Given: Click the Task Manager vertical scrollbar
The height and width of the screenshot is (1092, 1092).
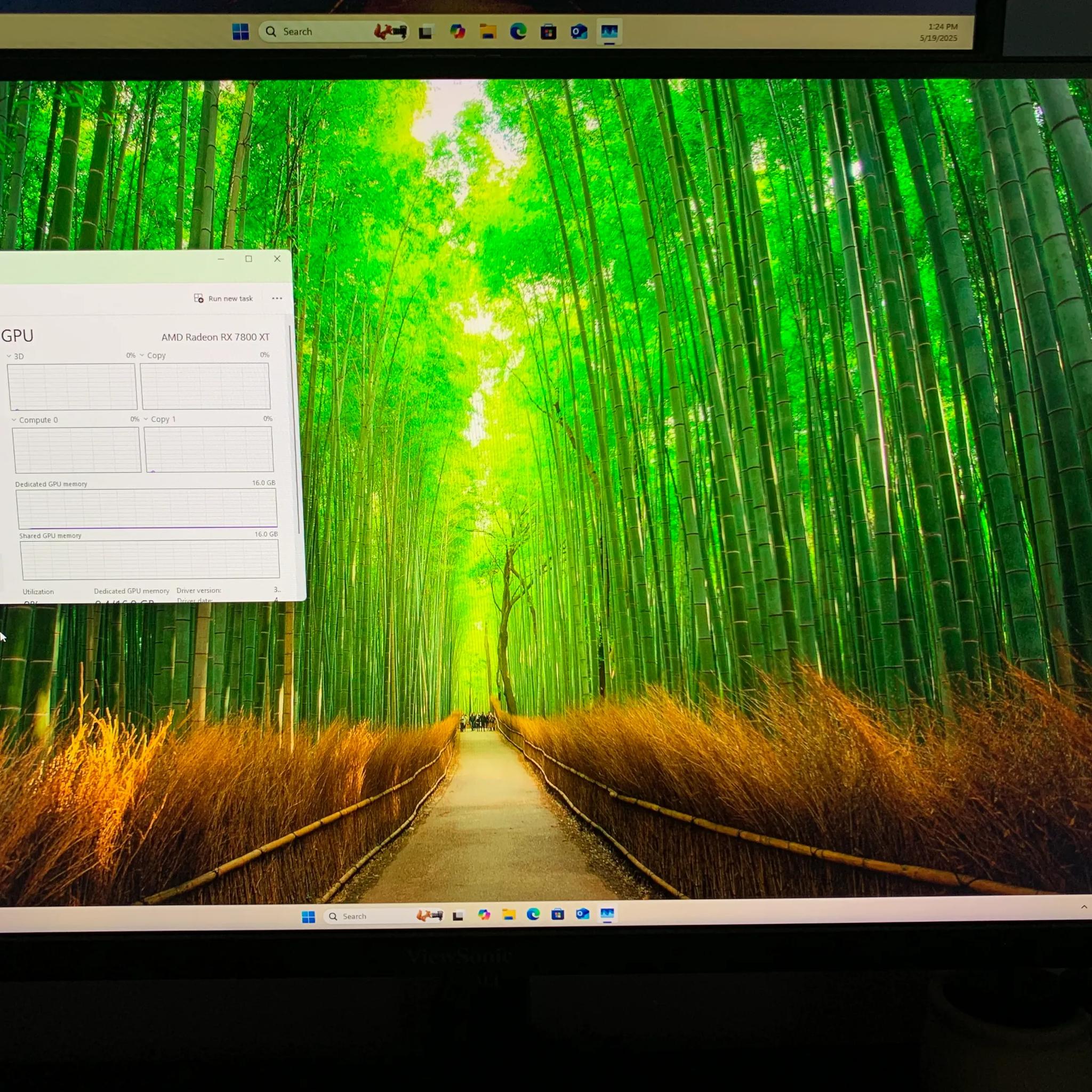Looking at the screenshot, I should point(294,430).
